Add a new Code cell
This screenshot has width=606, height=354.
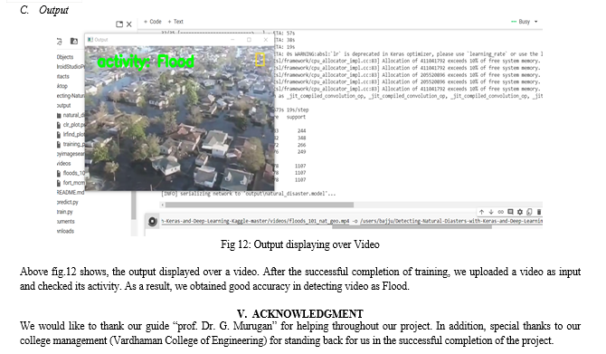[153, 22]
